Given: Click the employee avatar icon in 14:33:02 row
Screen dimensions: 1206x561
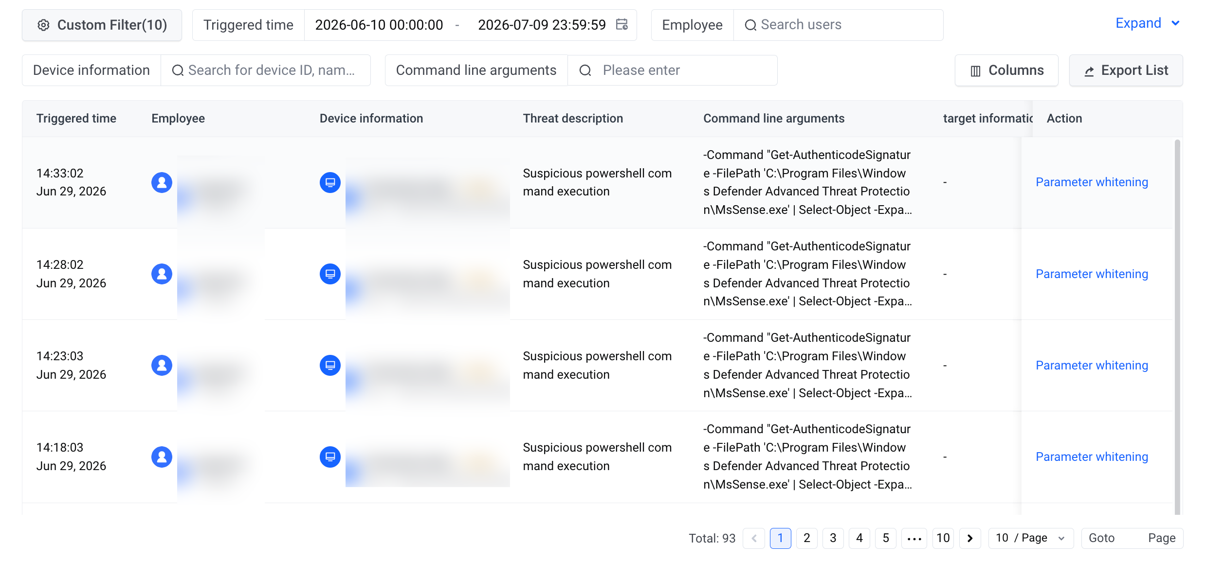Looking at the screenshot, I should (x=162, y=182).
